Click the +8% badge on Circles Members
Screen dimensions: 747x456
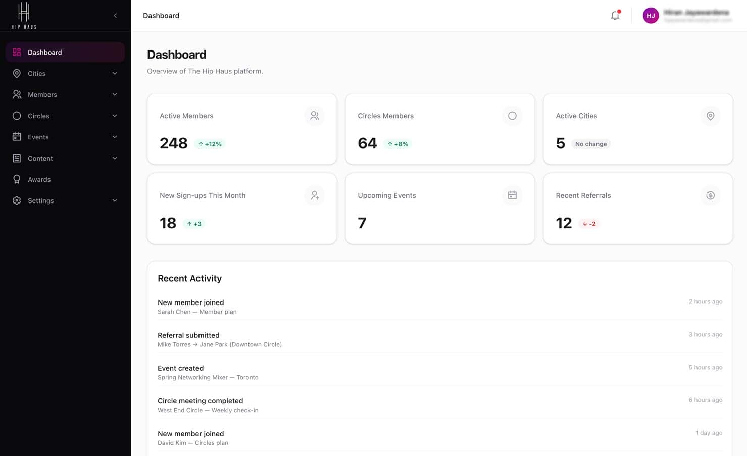(398, 144)
